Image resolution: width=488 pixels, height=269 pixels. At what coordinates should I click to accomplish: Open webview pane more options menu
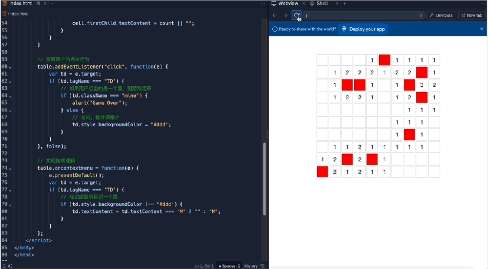point(482,3)
